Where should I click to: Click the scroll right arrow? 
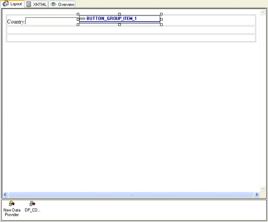pyautogui.click(x=256, y=194)
